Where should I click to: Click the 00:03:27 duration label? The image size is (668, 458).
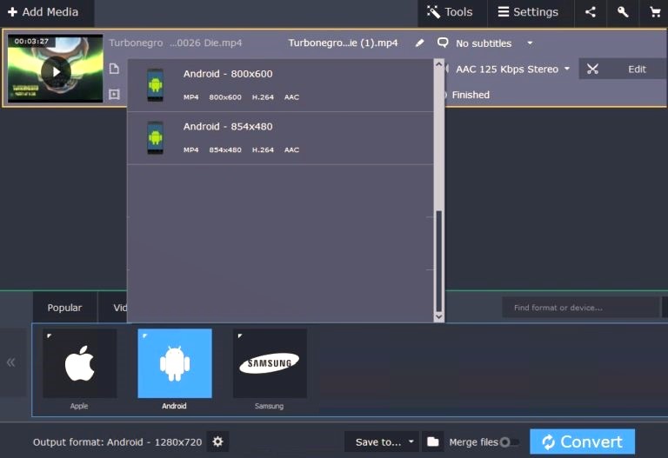[x=31, y=42]
